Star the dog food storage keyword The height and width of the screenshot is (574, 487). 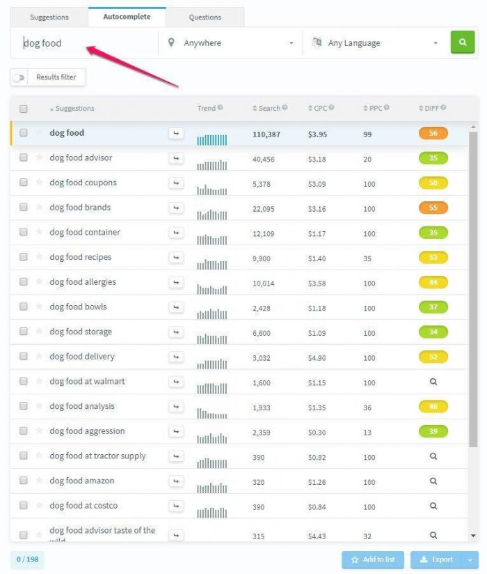tap(39, 331)
